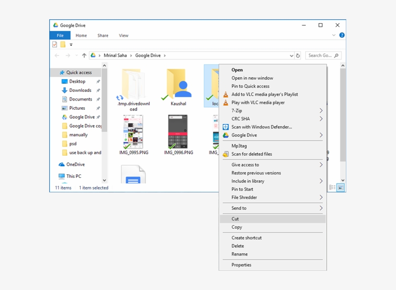The height and width of the screenshot is (290, 396).
Task: Choose Cut from the context menu
Action: 235,219
